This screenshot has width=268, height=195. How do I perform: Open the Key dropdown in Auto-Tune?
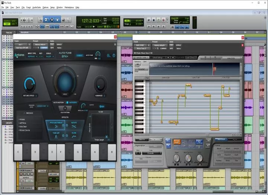coord(41,56)
